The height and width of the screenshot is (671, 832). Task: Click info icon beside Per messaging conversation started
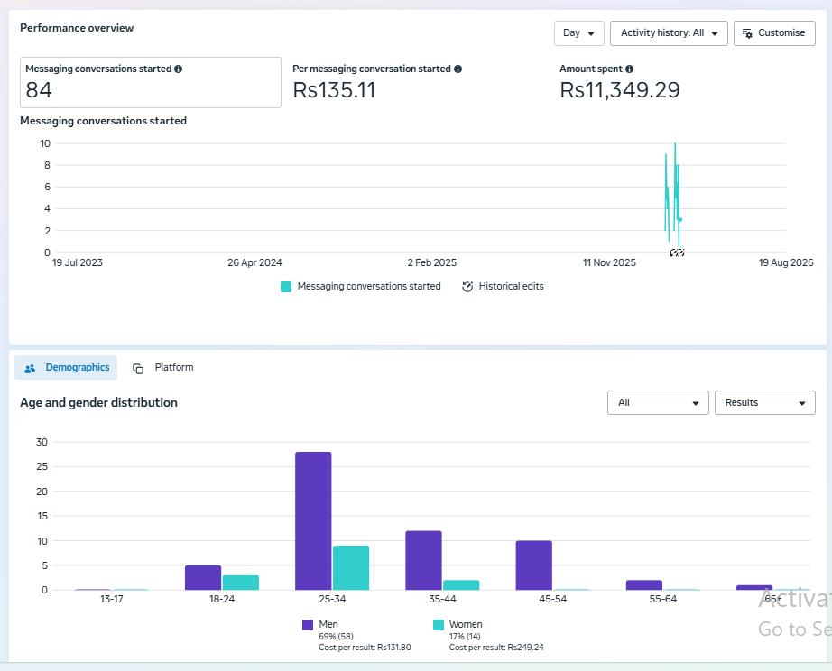point(458,69)
